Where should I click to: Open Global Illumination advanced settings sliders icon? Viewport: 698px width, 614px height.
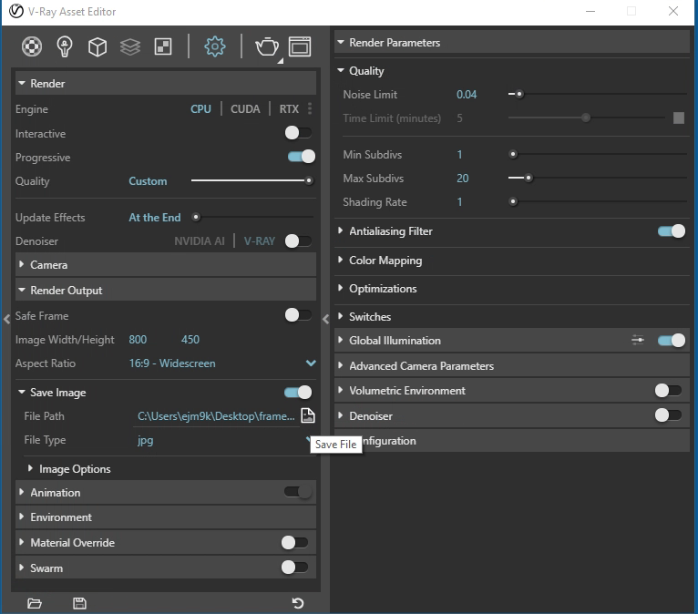(638, 341)
